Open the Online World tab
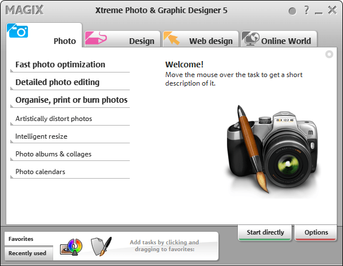 (279, 39)
